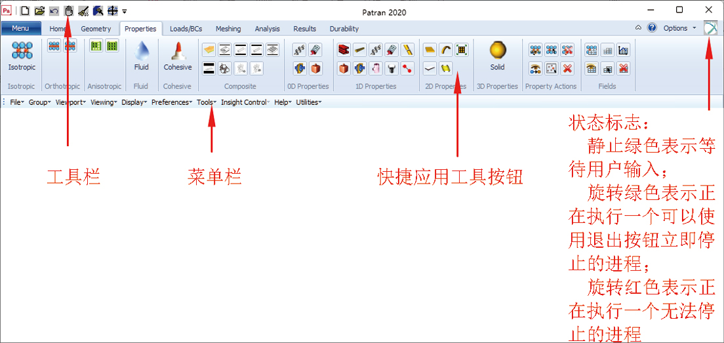Open the File dropdown menu

(x=16, y=102)
